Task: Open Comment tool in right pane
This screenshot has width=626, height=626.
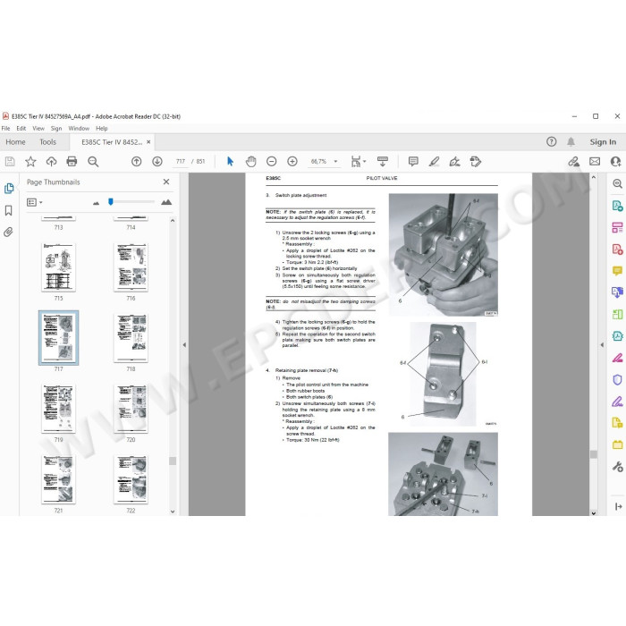Action: (x=617, y=271)
